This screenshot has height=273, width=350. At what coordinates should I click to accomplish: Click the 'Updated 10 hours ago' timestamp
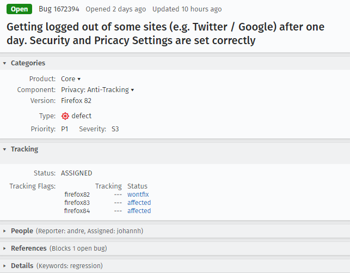(x=187, y=9)
